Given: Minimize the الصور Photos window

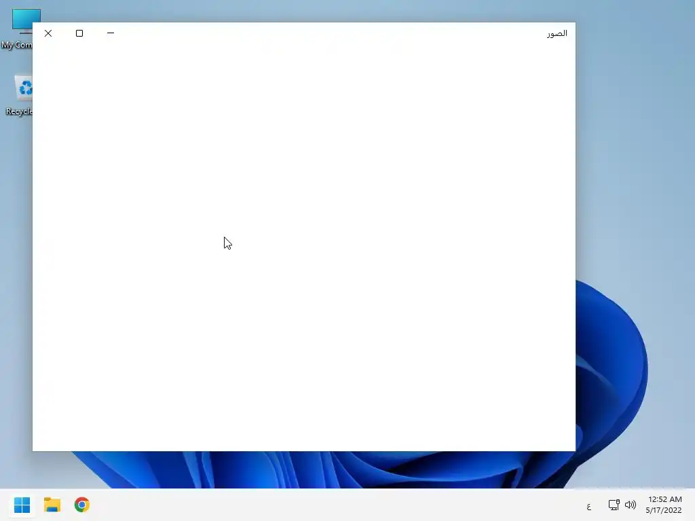Looking at the screenshot, I should [111, 33].
